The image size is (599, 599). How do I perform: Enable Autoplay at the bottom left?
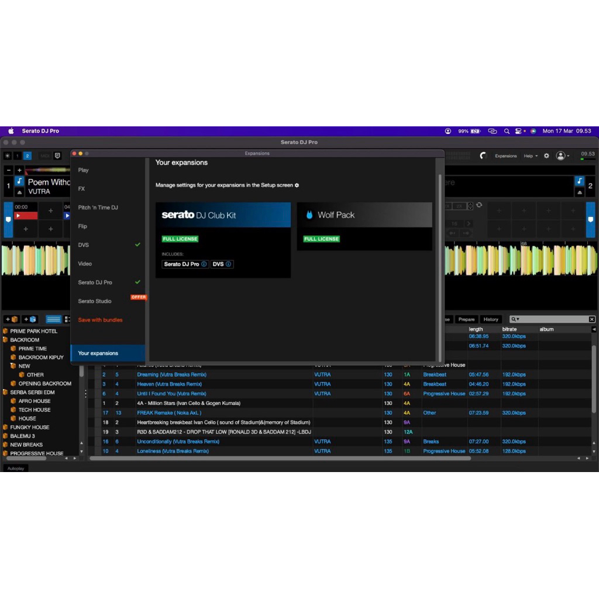(x=16, y=468)
